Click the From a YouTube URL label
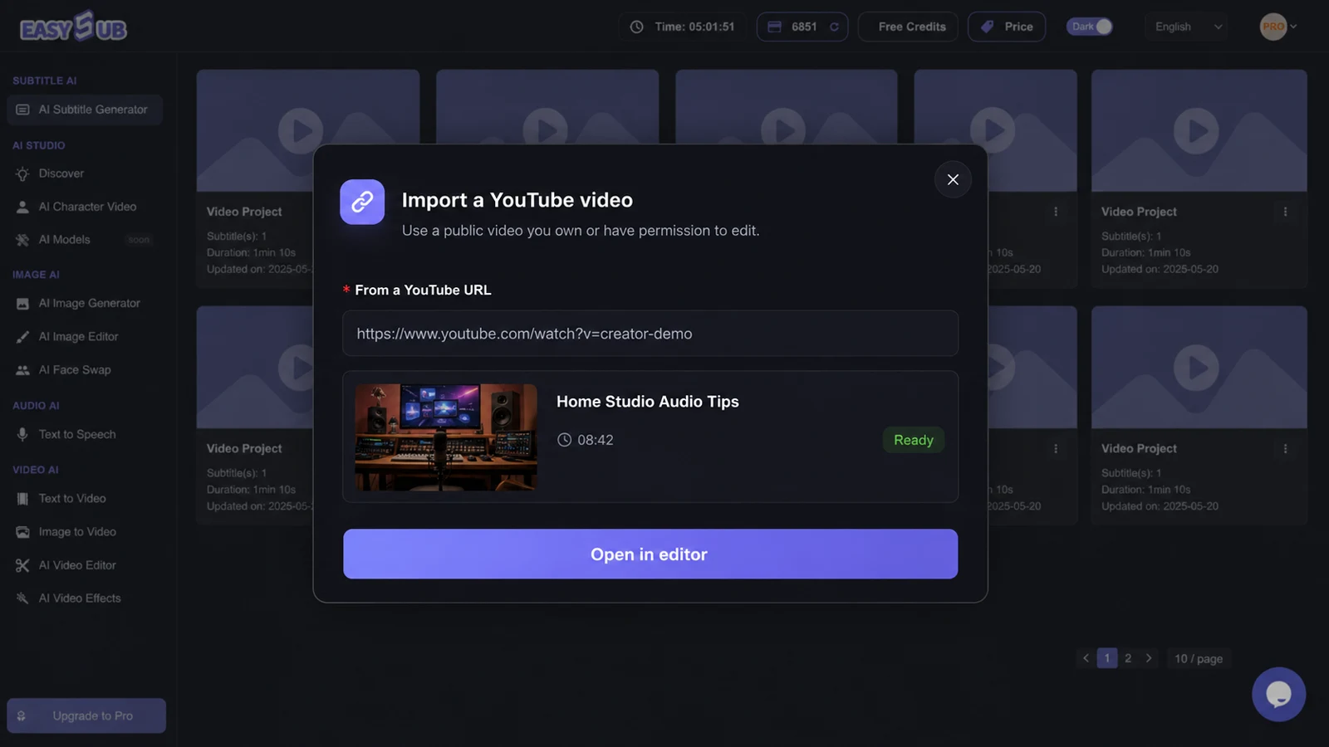 point(423,290)
